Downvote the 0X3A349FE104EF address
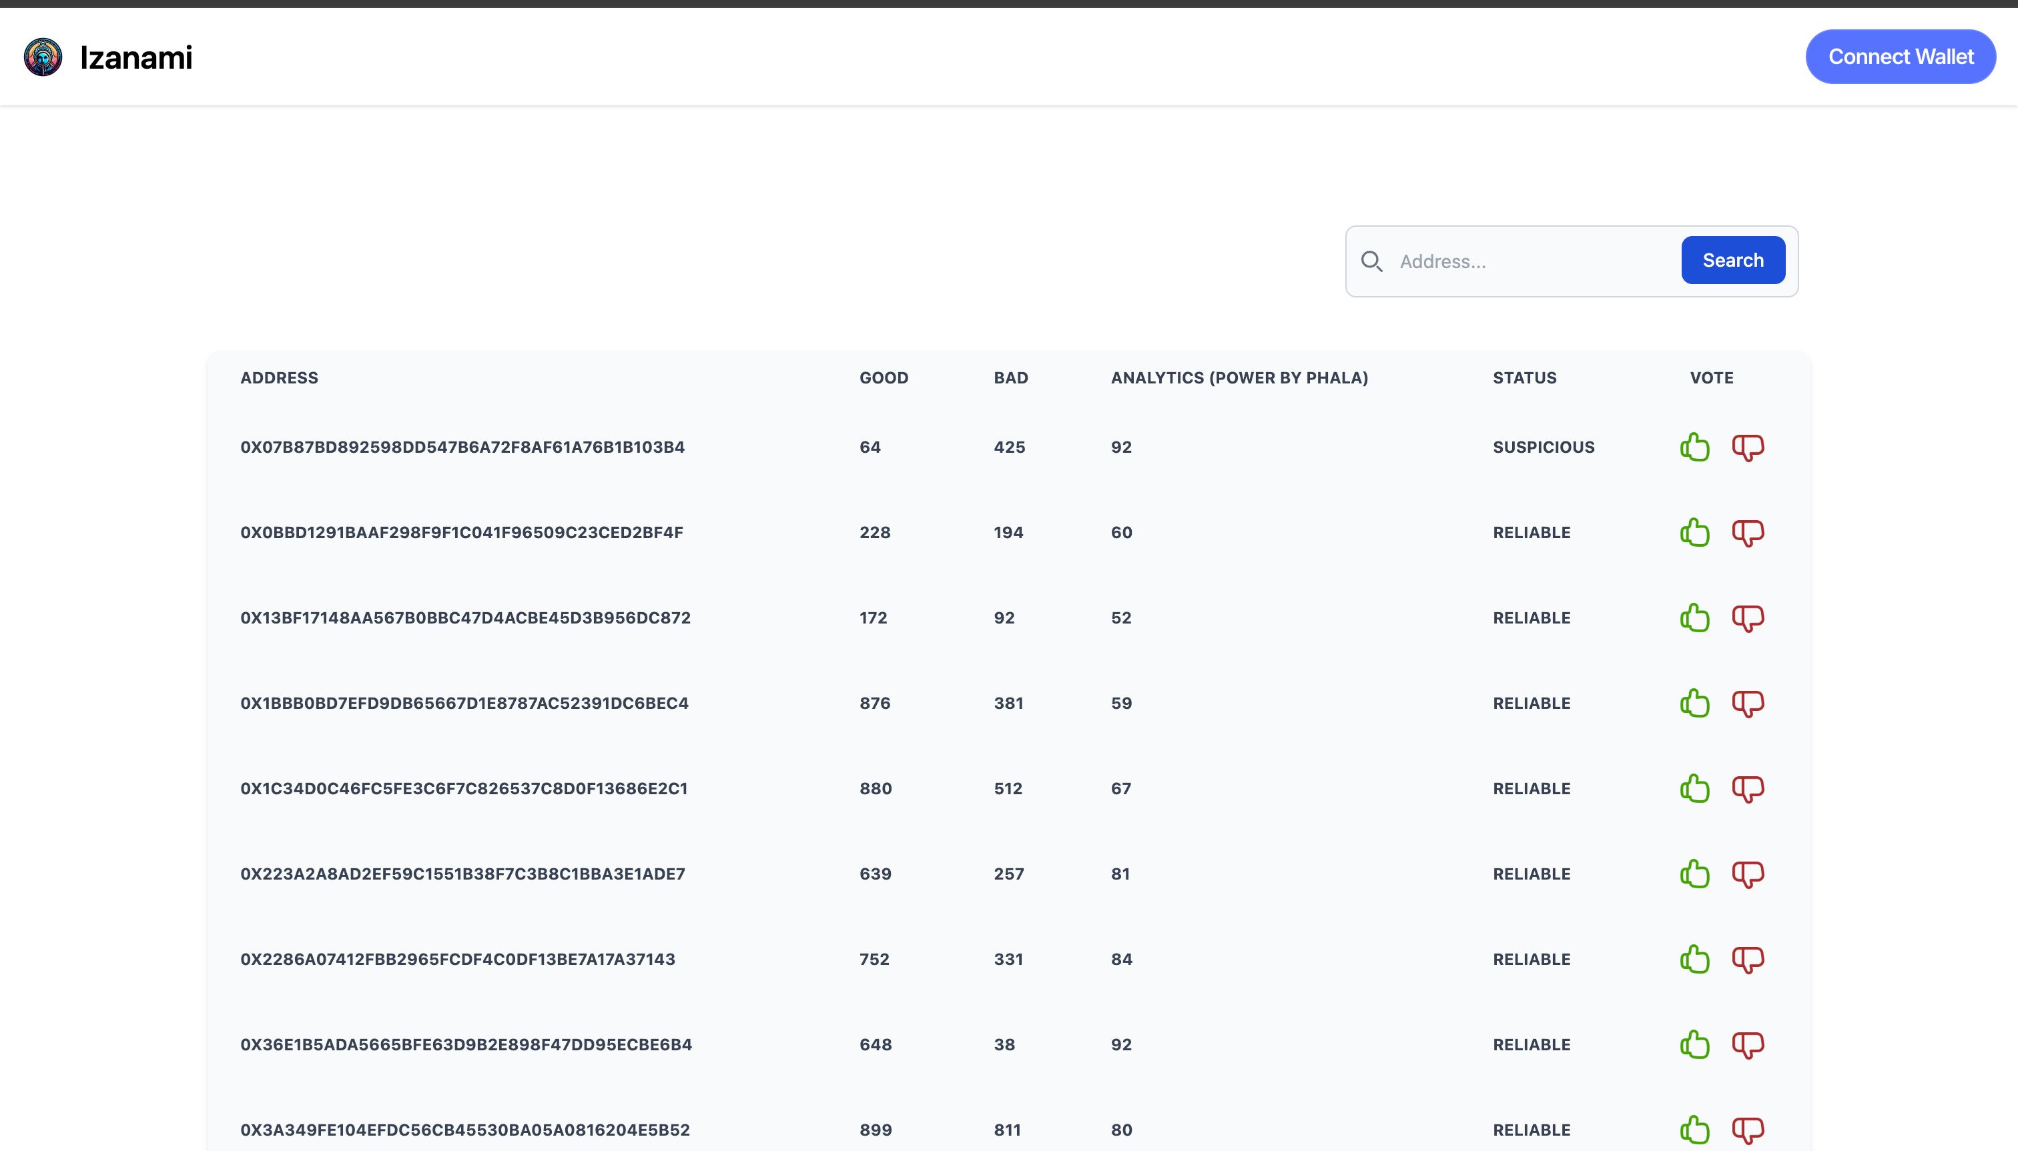This screenshot has width=2018, height=1151. [1748, 1131]
